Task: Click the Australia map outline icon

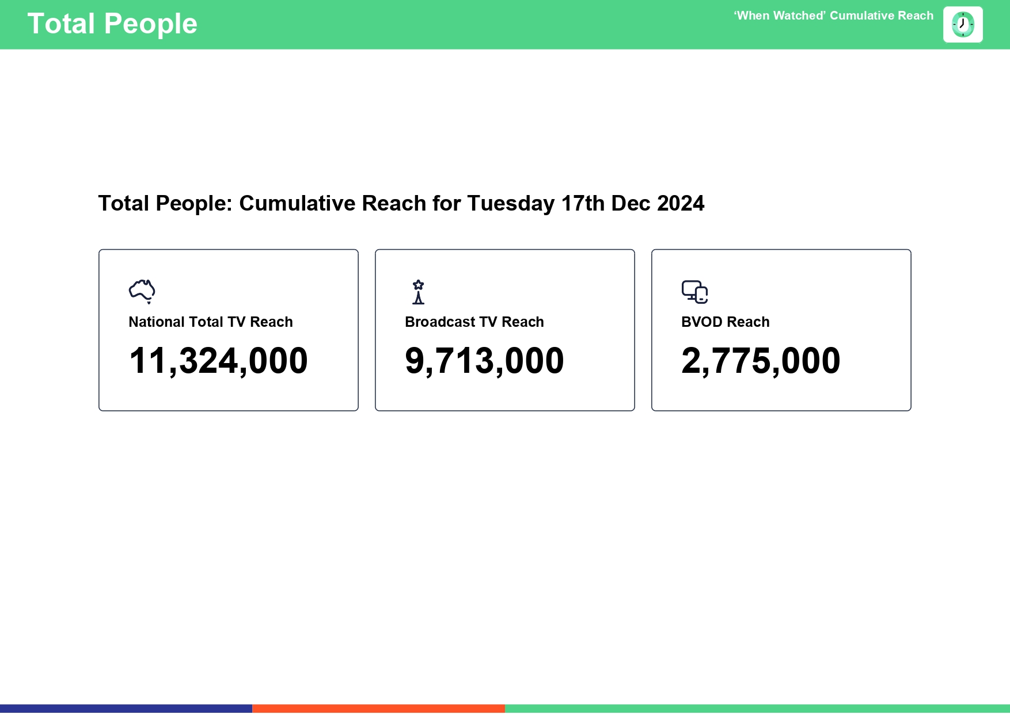Action: (x=142, y=291)
